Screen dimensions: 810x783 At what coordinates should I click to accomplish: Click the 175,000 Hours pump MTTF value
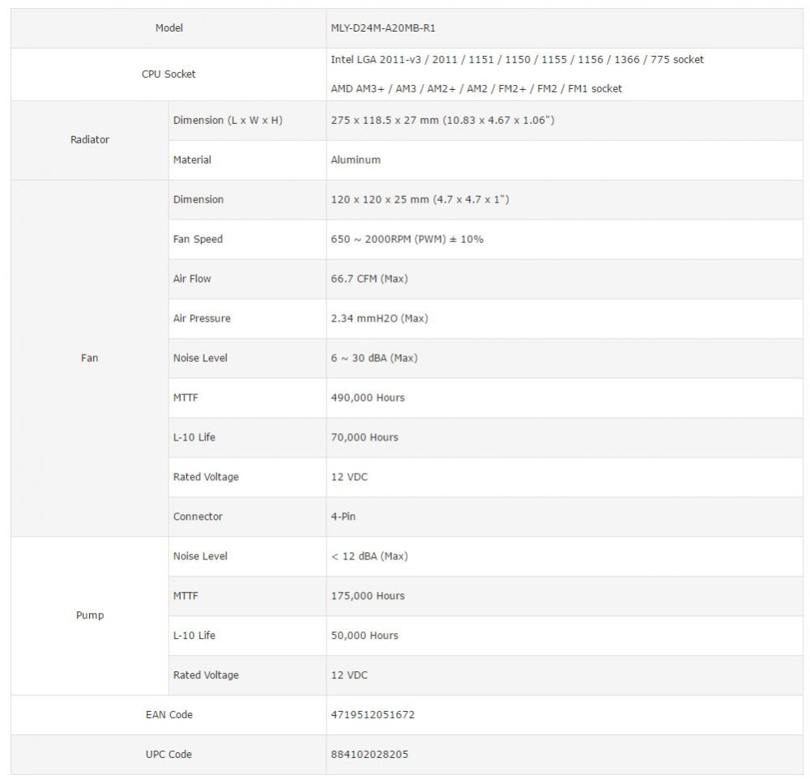pos(368,595)
